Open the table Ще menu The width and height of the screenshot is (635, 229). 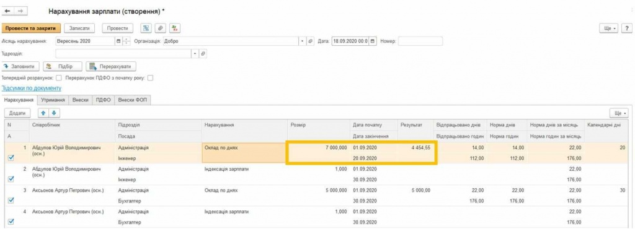[620, 113]
